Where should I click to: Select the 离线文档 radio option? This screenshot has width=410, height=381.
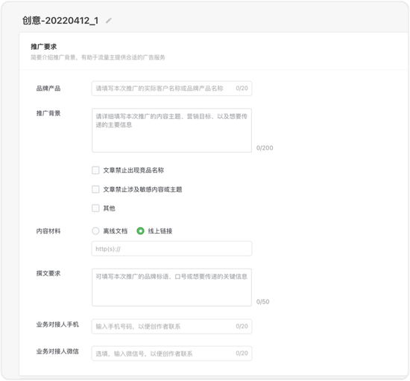95,231
